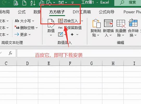The width and height of the screenshot is (141, 104).
Task: Click the shapes icon in quick access toolbar
Action: [x=49, y=3]
